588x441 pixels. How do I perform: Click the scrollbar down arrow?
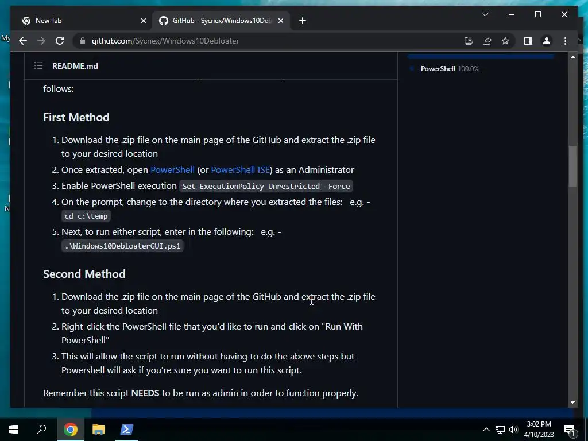(572, 403)
